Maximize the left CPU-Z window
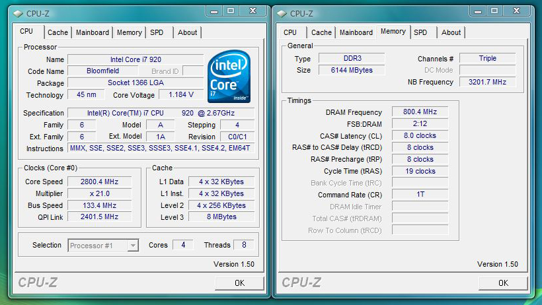Image resolution: width=542 pixels, height=305 pixels. point(231,11)
